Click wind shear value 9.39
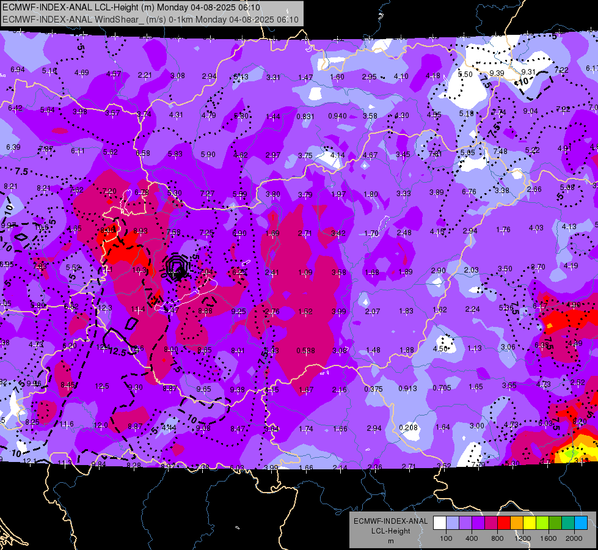The height and width of the screenshot is (550, 598). click(497, 73)
